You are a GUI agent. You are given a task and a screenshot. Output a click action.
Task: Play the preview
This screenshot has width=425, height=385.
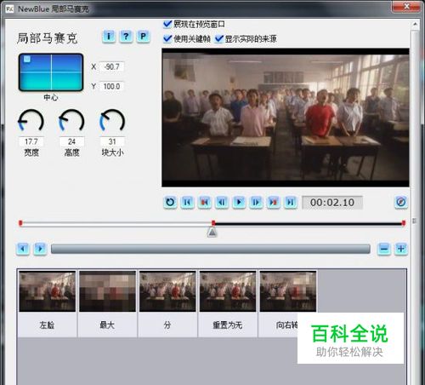[239, 202]
